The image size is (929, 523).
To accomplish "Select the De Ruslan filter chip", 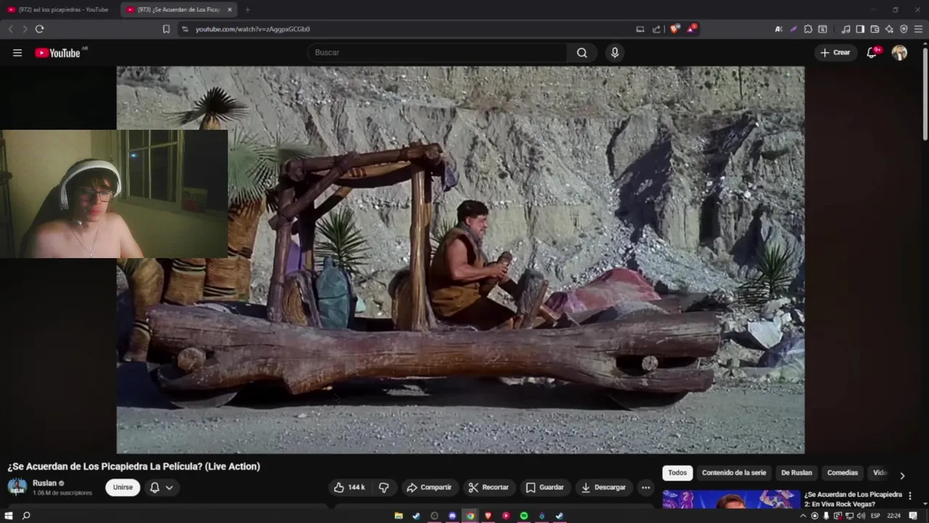I will (x=796, y=473).
